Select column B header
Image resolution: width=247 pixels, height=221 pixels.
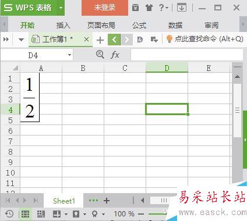pos(83,68)
